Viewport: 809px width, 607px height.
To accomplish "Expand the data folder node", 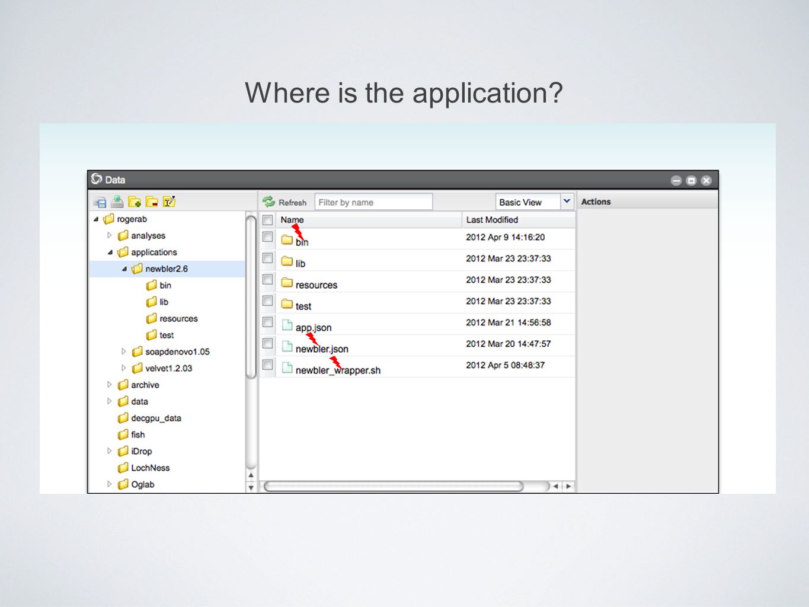I will 110,401.
